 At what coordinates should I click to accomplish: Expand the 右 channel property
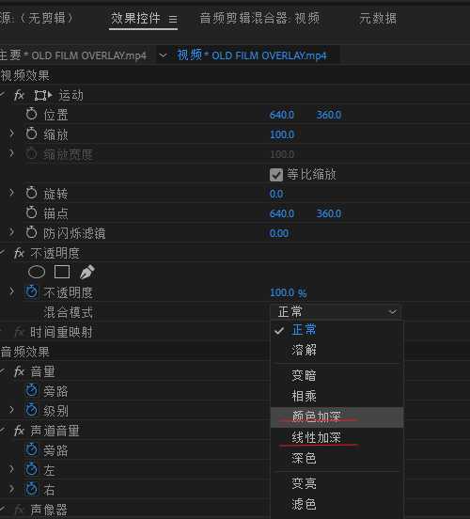pos(11,489)
